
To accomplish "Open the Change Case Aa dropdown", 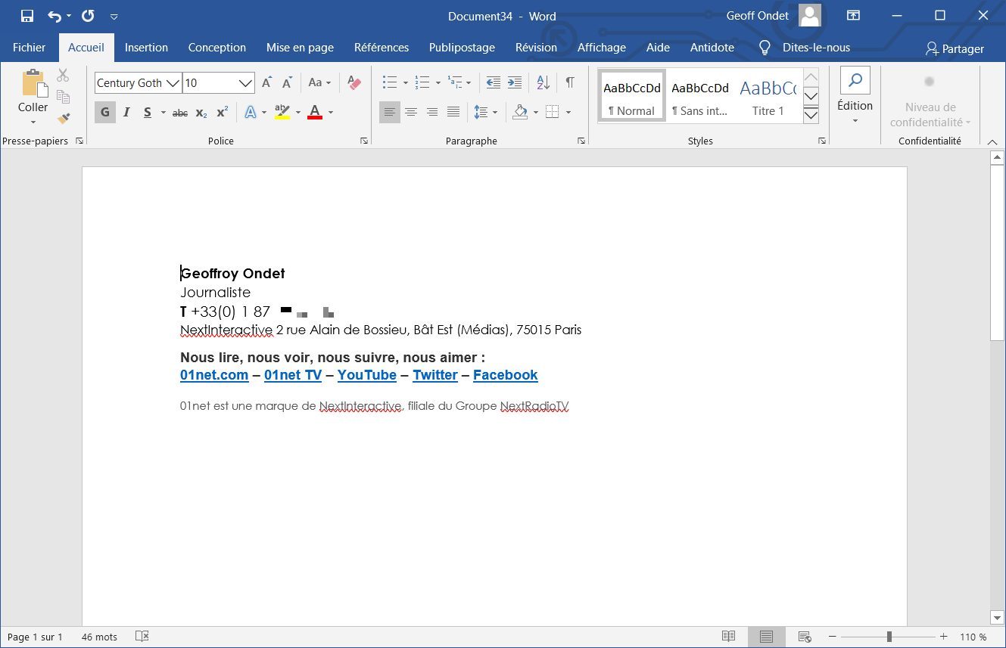I will 319,83.
